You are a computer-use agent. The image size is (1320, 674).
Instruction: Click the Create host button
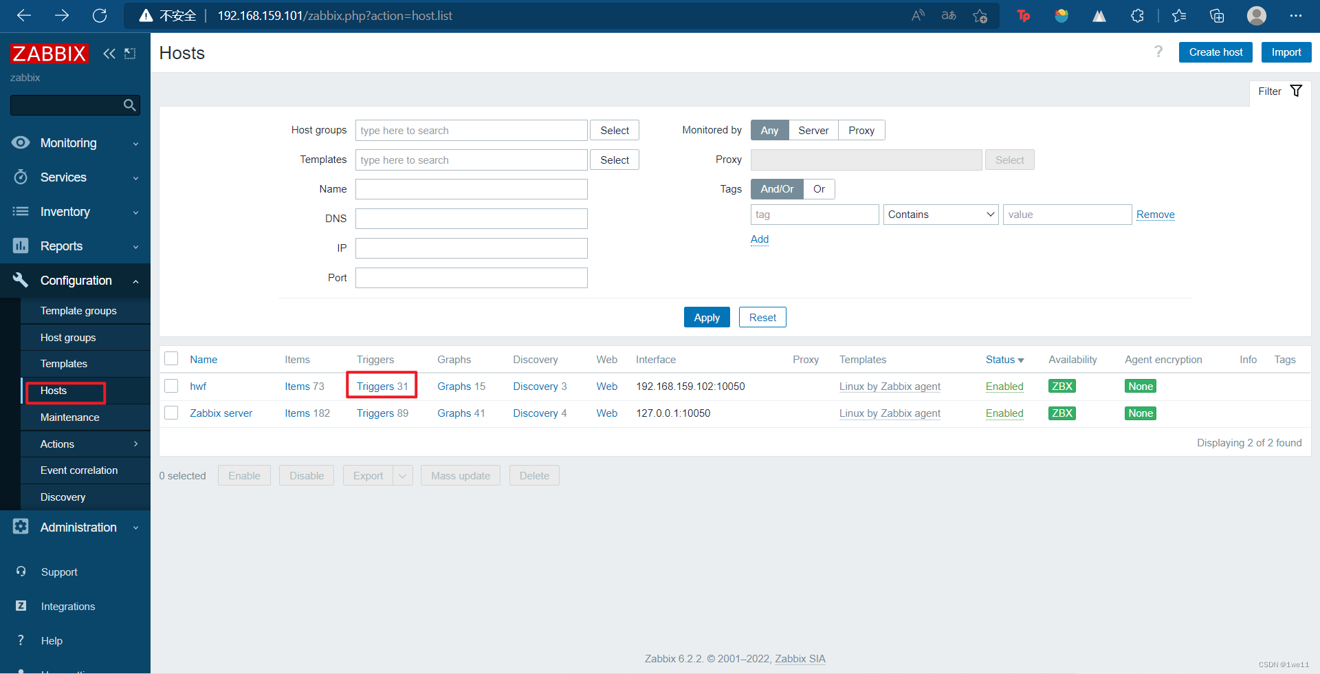click(x=1215, y=52)
